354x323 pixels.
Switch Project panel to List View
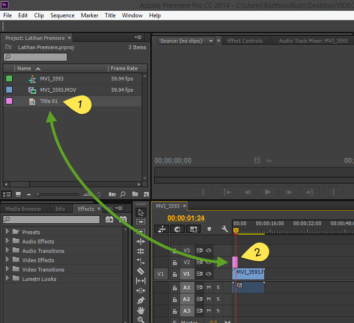pyautogui.click(x=7, y=194)
